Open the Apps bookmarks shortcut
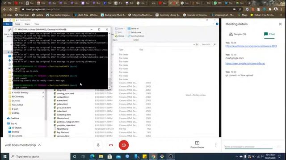 pos(8,15)
